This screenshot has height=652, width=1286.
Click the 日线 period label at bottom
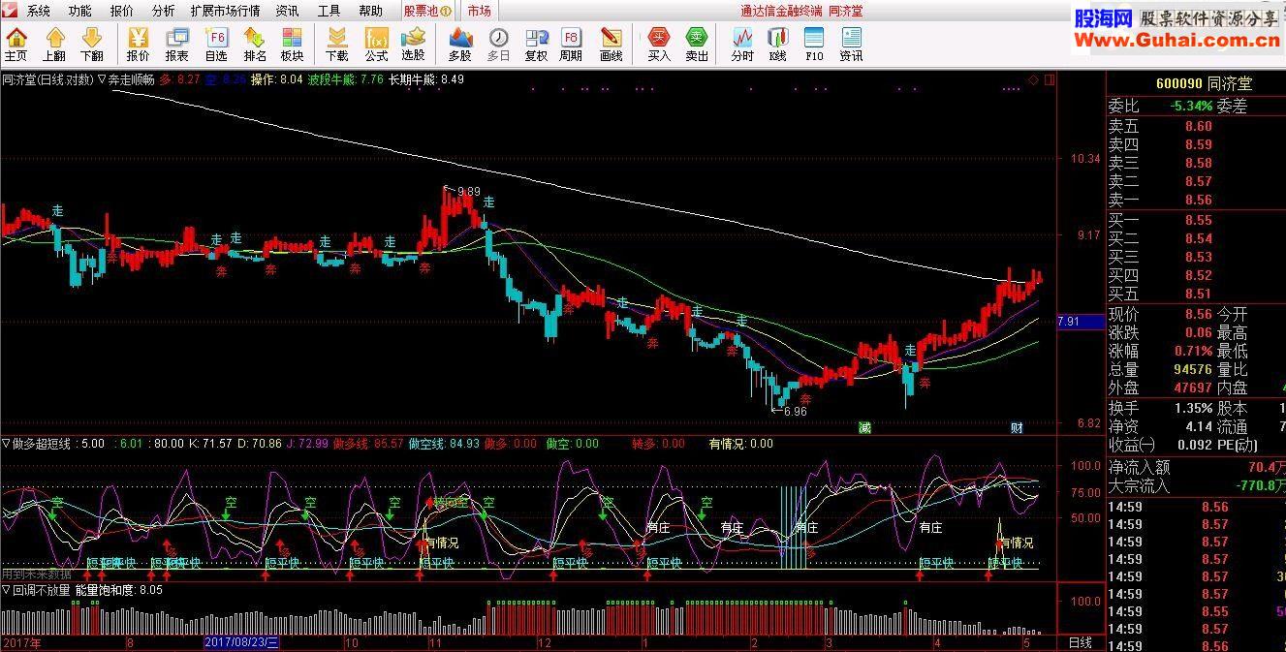(1080, 643)
